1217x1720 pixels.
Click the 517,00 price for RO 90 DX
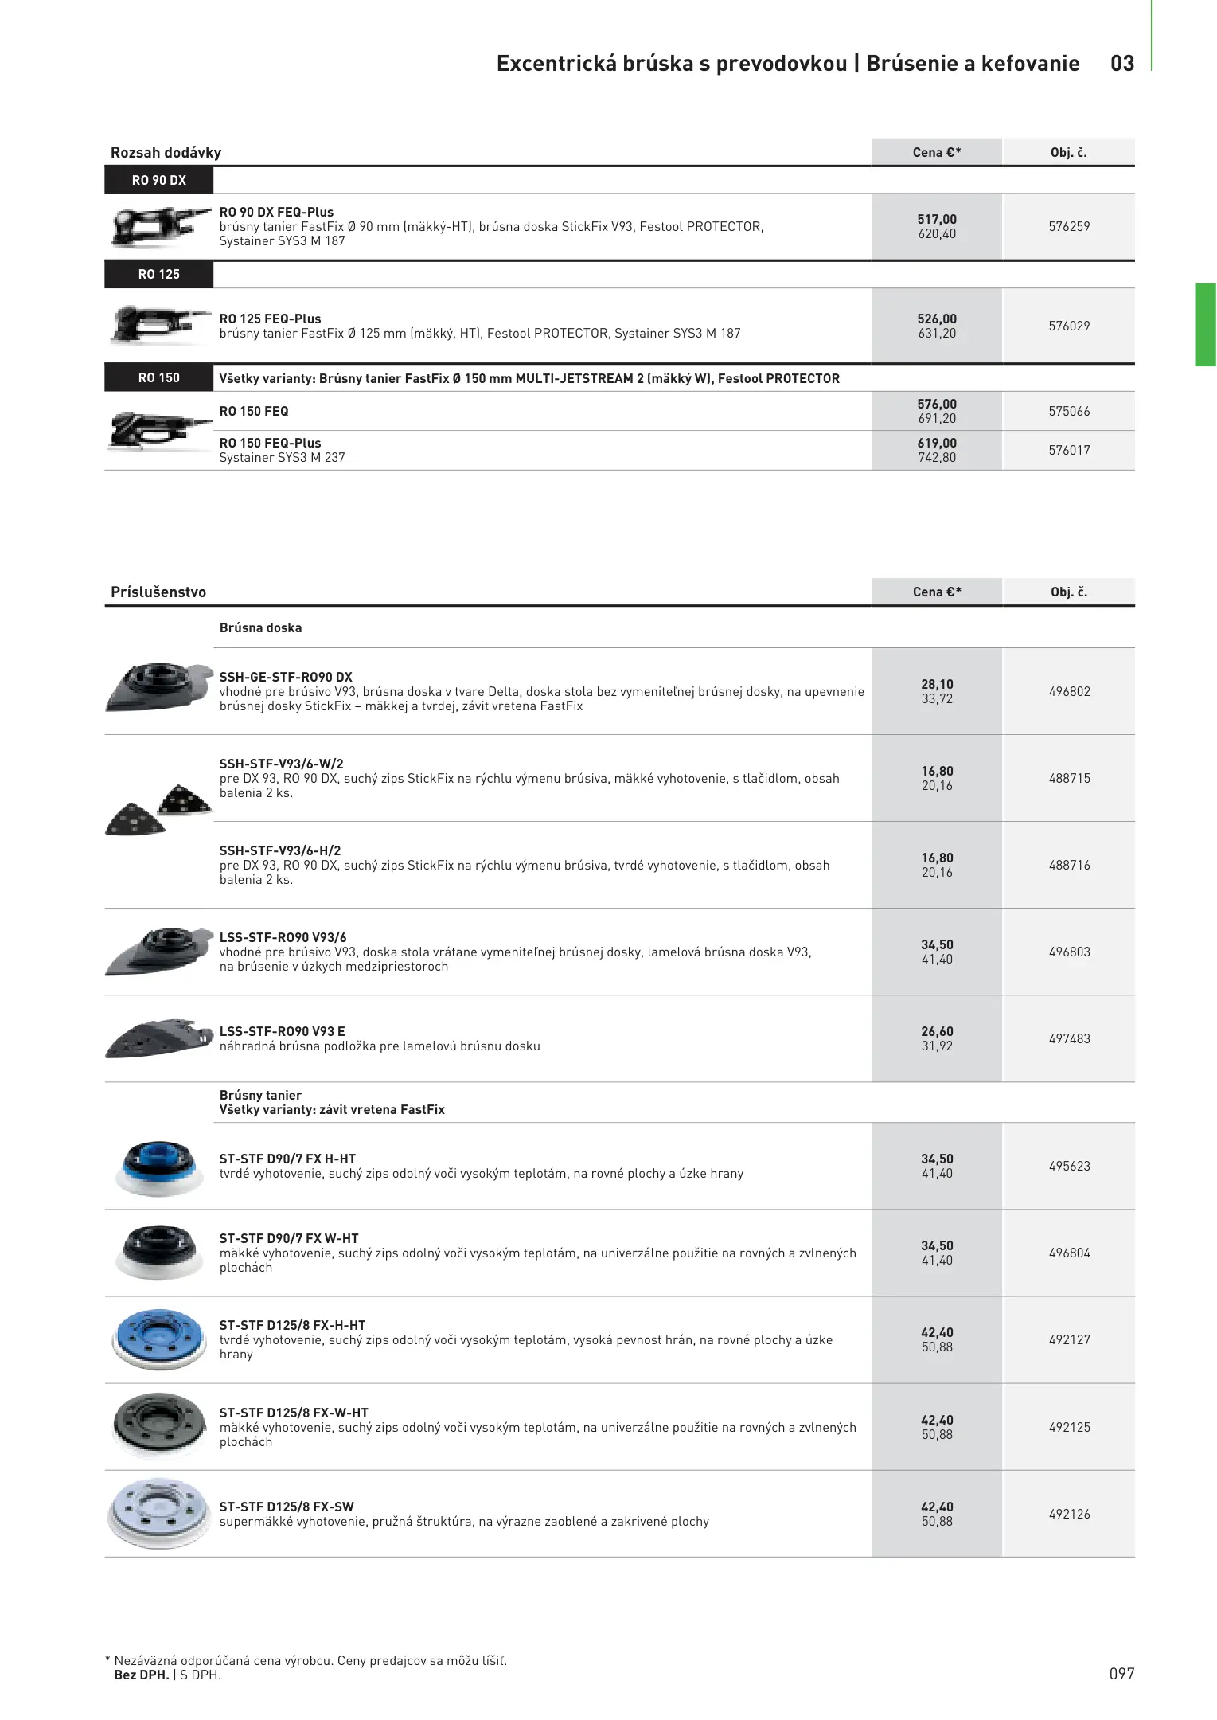(937, 219)
